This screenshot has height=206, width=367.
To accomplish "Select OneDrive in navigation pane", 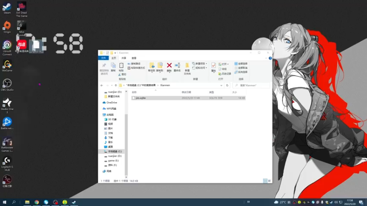I will (111, 103).
